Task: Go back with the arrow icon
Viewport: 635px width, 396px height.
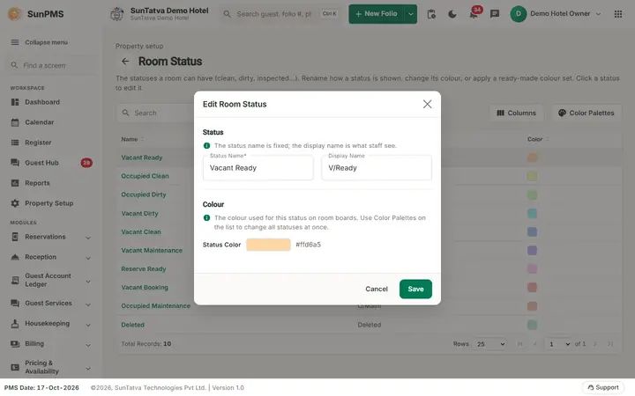Action: tap(125, 62)
